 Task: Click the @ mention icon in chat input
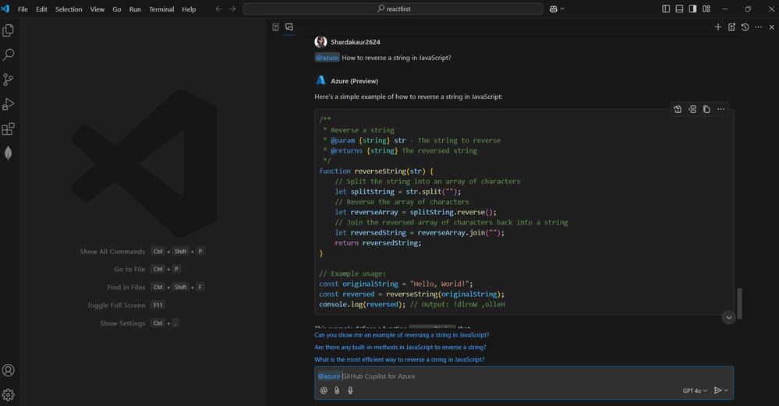(x=324, y=390)
